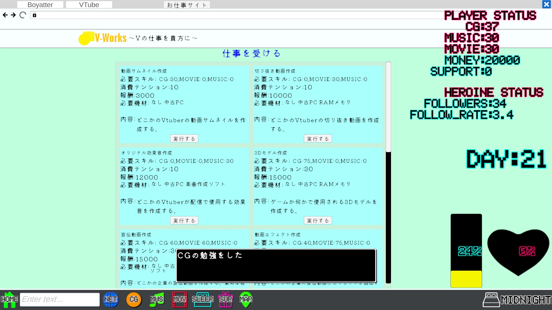
Task: Open the NET globe icon
Action: pos(111,299)
